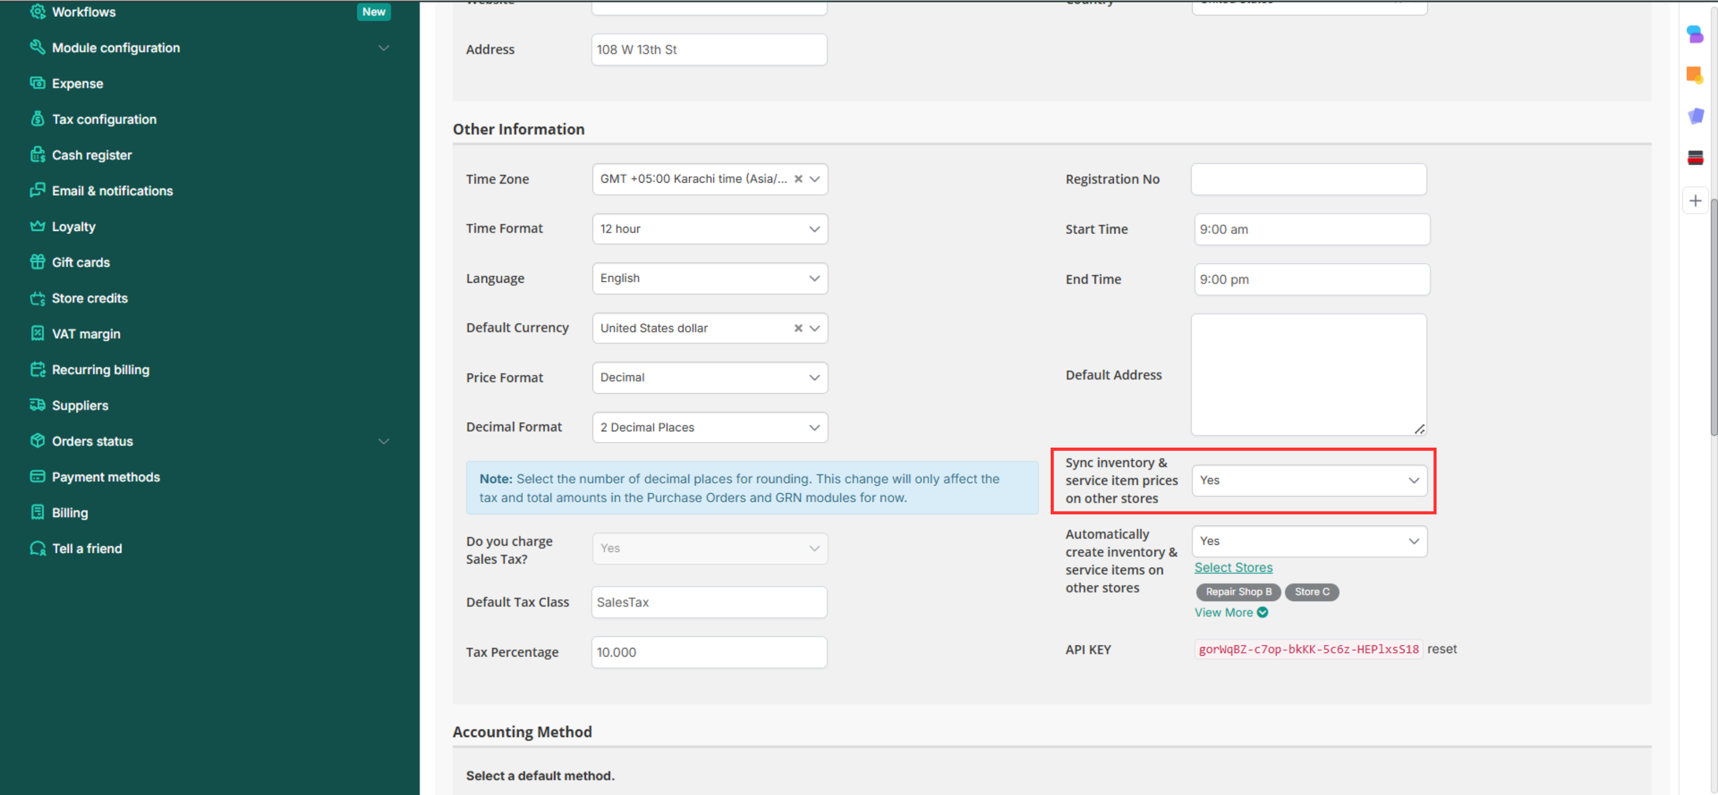This screenshot has width=1718, height=795.
Task: Click the Payment methods card icon
Action: click(37, 477)
